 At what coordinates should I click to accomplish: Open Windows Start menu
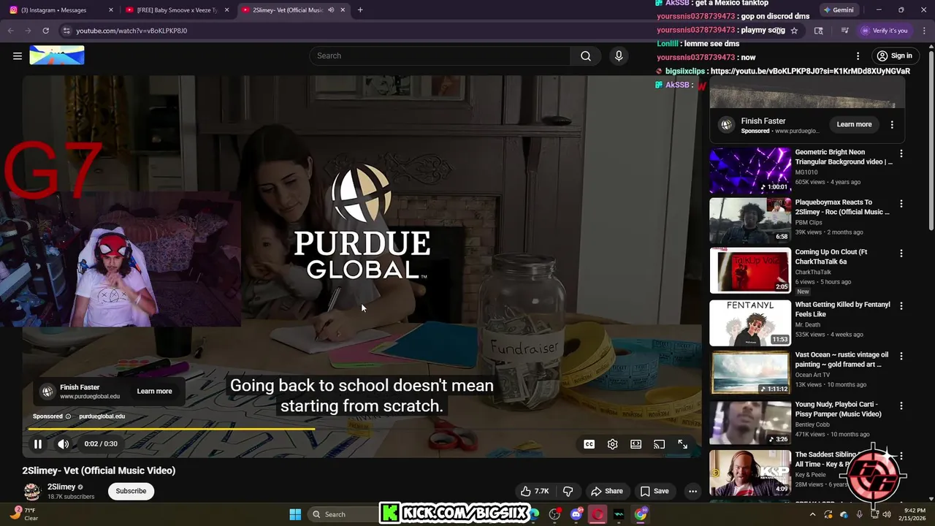coord(295,514)
